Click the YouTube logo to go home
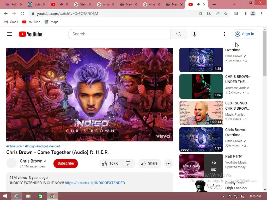Image resolution: width=267 pixels, height=200 pixels. (x=31, y=34)
